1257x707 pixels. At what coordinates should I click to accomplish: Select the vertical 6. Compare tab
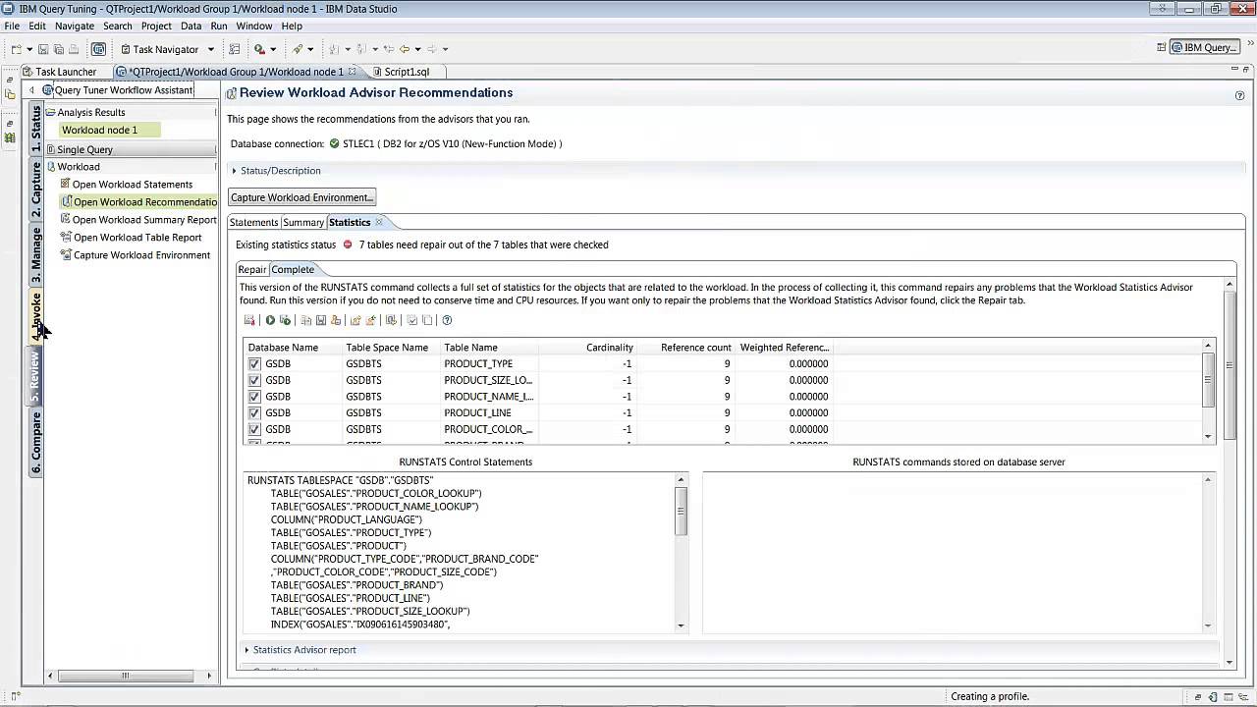(x=36, y=443)
